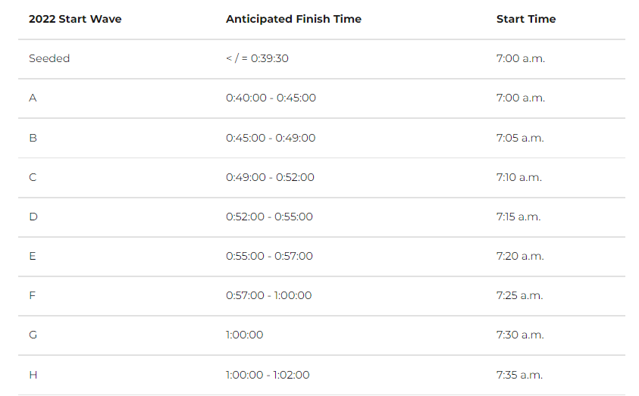Select wave E row label
Image resolution: width=639 pixels, height=396 pixels.
pyautogui.click(x=33, y=256)
